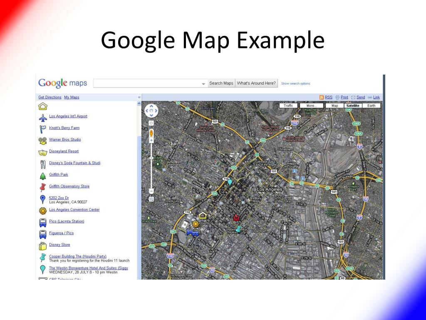Click the yellow house marker on the map
The height and width of the screenshot is (320, 426).
tap(203, 215)
